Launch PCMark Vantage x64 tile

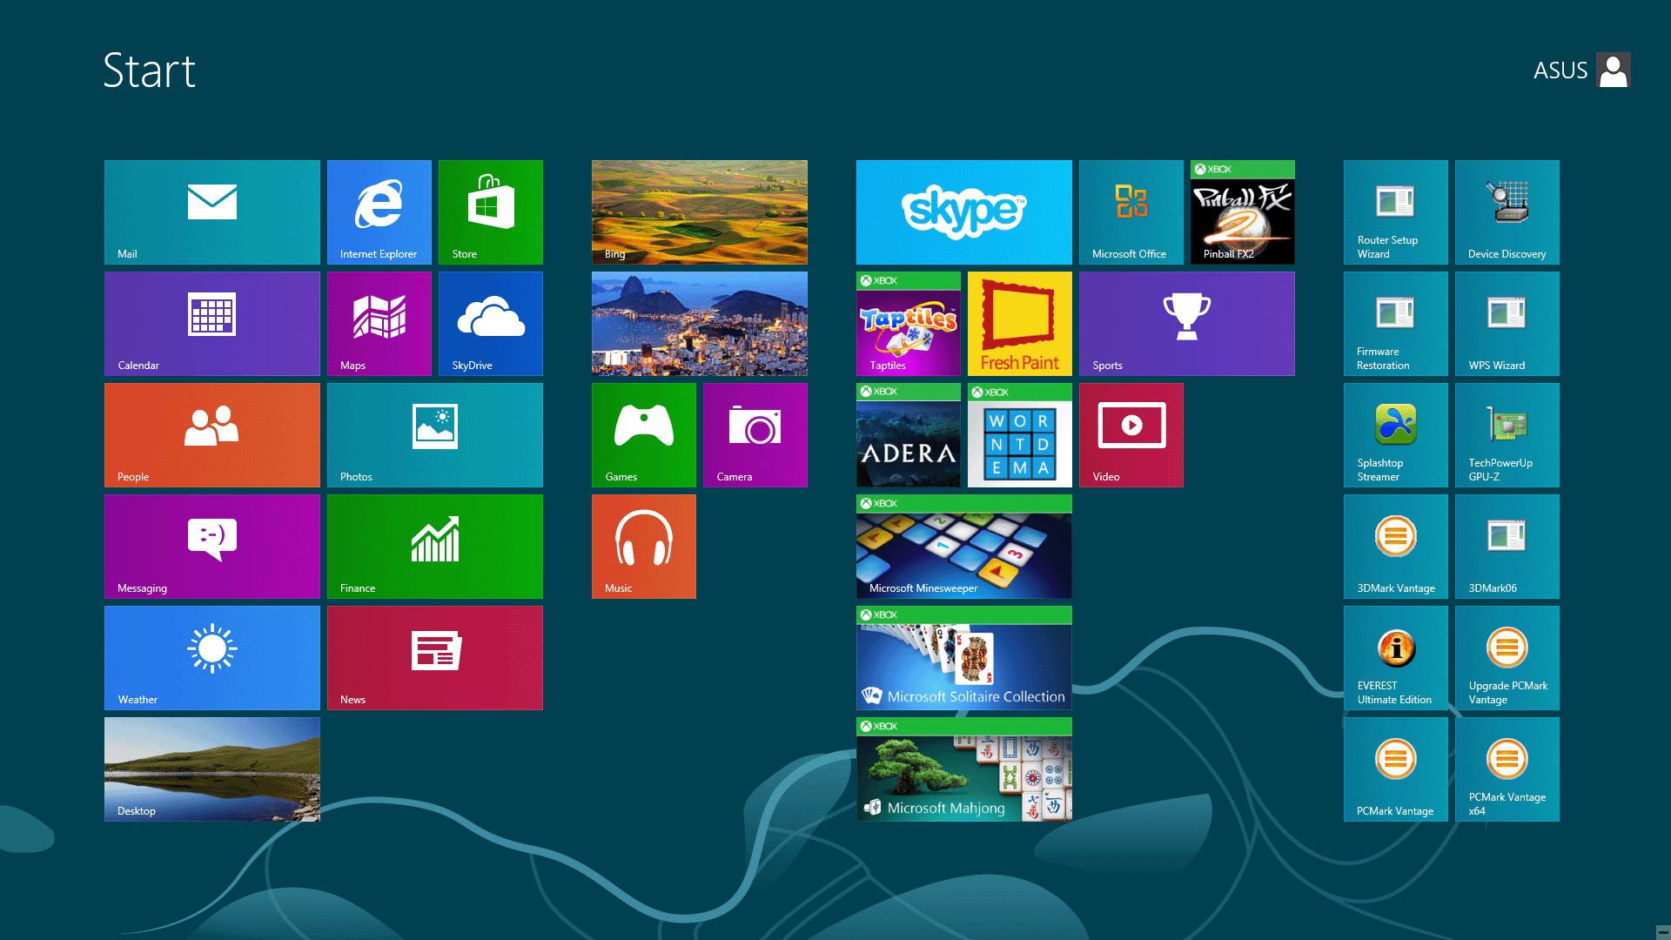click(1507, 769)
